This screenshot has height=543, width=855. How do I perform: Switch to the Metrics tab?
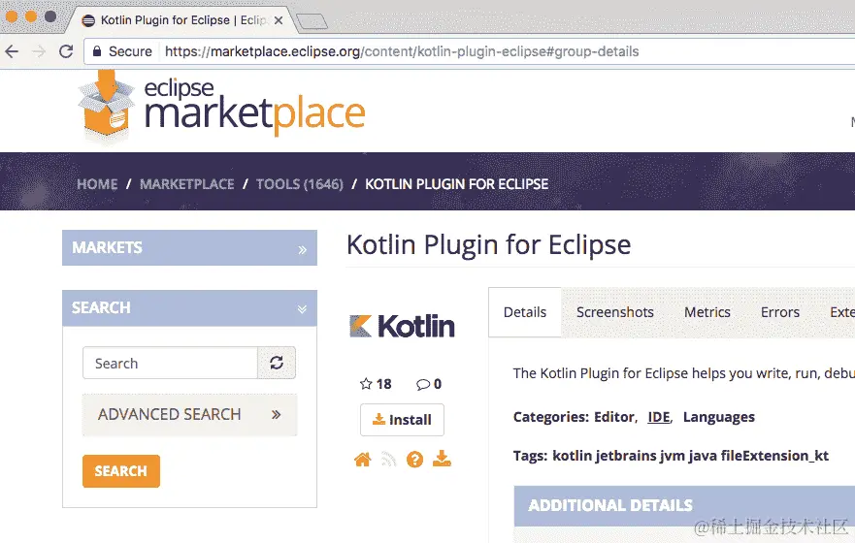click(707, 312)
